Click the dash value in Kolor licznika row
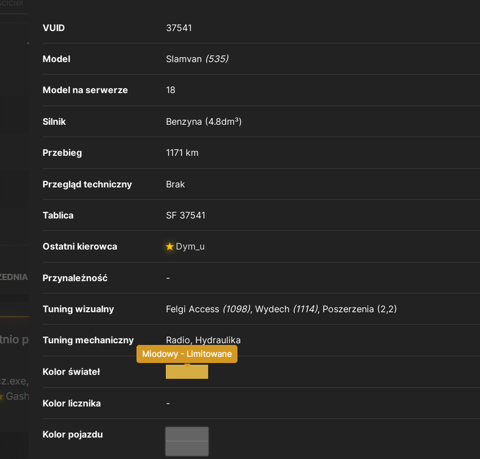 click(168, 403)
